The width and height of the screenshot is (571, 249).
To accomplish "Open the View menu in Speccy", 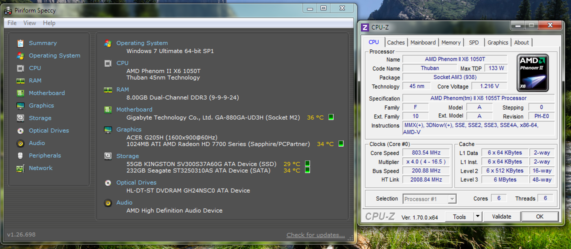I will [x=29, y=23].
